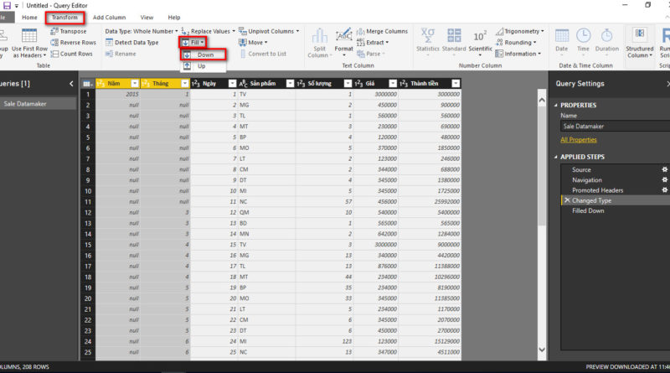
Task: Select the Filled Down applied step
Action: click(588, 211)
